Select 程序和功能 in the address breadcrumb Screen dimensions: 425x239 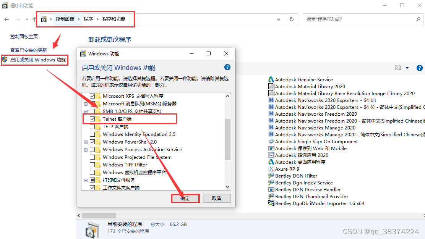click(x=114, y=19)
